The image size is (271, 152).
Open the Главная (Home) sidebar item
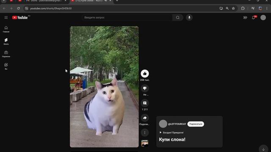click(x=6, y=29)
